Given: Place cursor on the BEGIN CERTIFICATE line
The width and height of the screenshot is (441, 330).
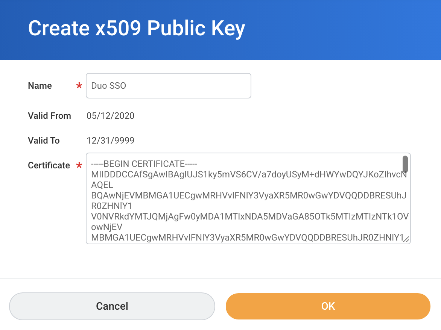Looking at the screenshot, I should point(144,164).
